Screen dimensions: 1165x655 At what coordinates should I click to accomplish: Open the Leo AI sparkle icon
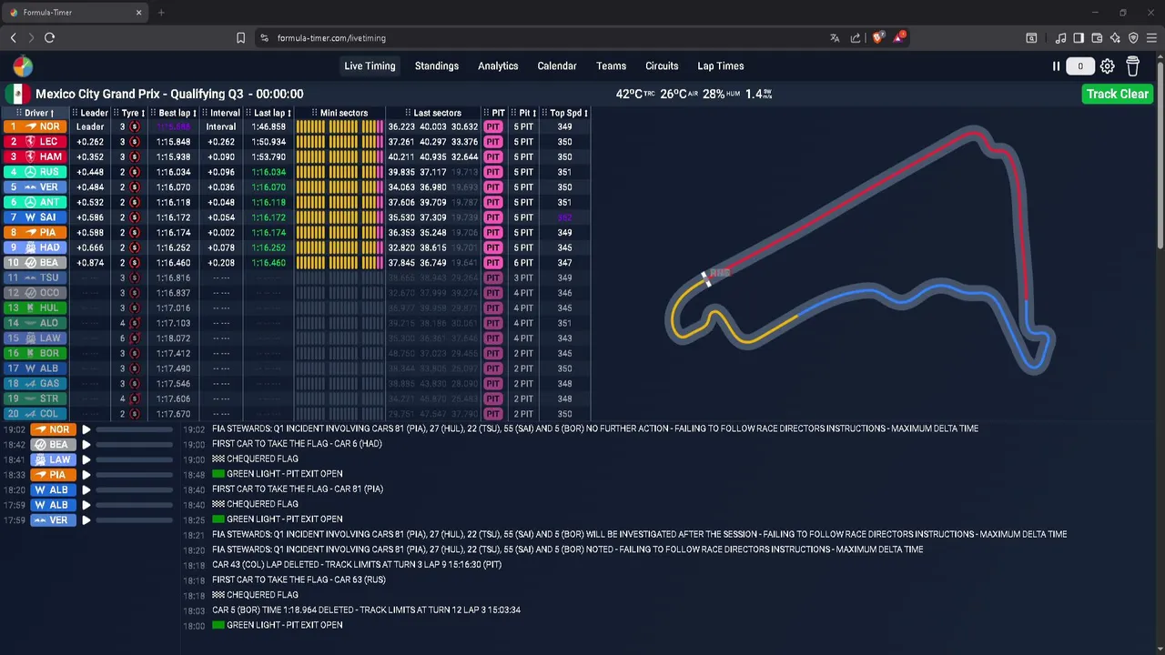(1115, 38)
